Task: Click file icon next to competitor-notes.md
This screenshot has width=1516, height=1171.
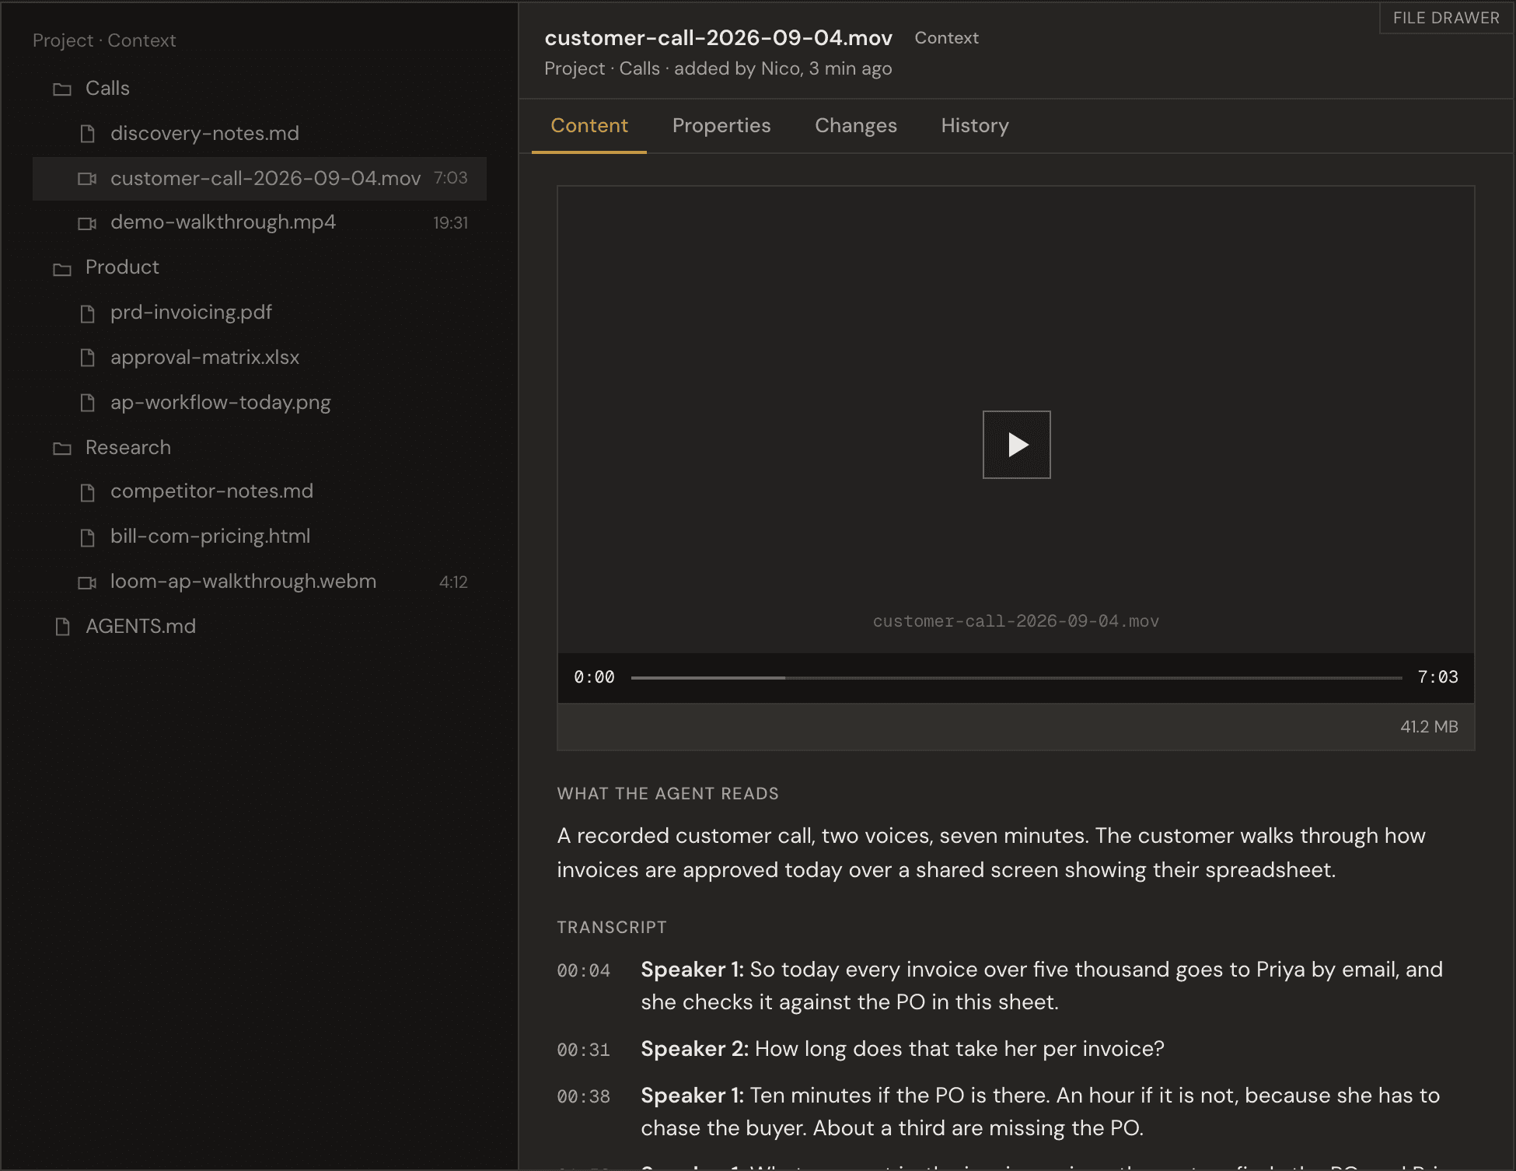Action: click(88, 492)
